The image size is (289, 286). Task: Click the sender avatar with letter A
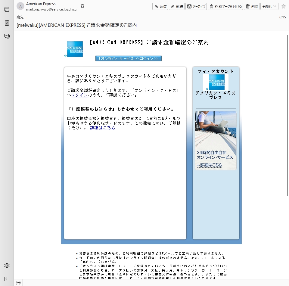20,6
